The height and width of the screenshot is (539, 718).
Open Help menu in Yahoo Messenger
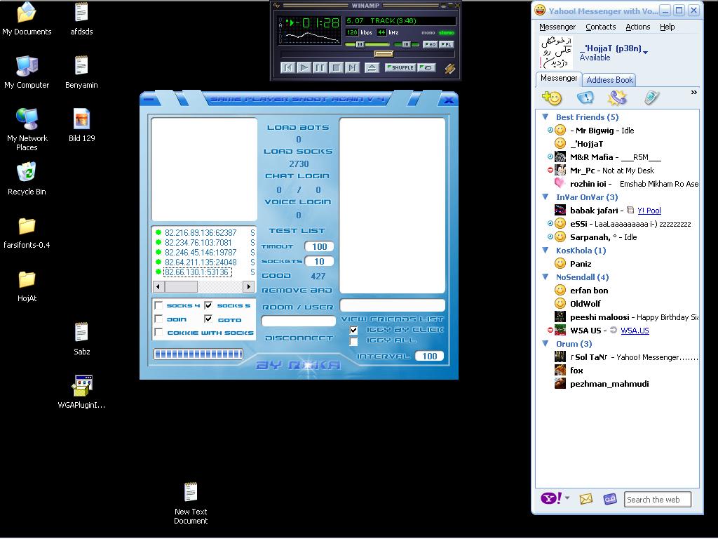(668, 27)
